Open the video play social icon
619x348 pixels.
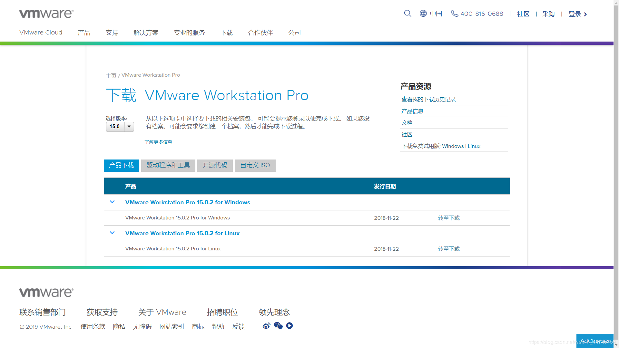click(x=290, y=326)
